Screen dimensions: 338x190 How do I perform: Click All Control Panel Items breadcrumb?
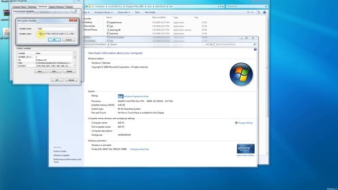tap(96, 44)
